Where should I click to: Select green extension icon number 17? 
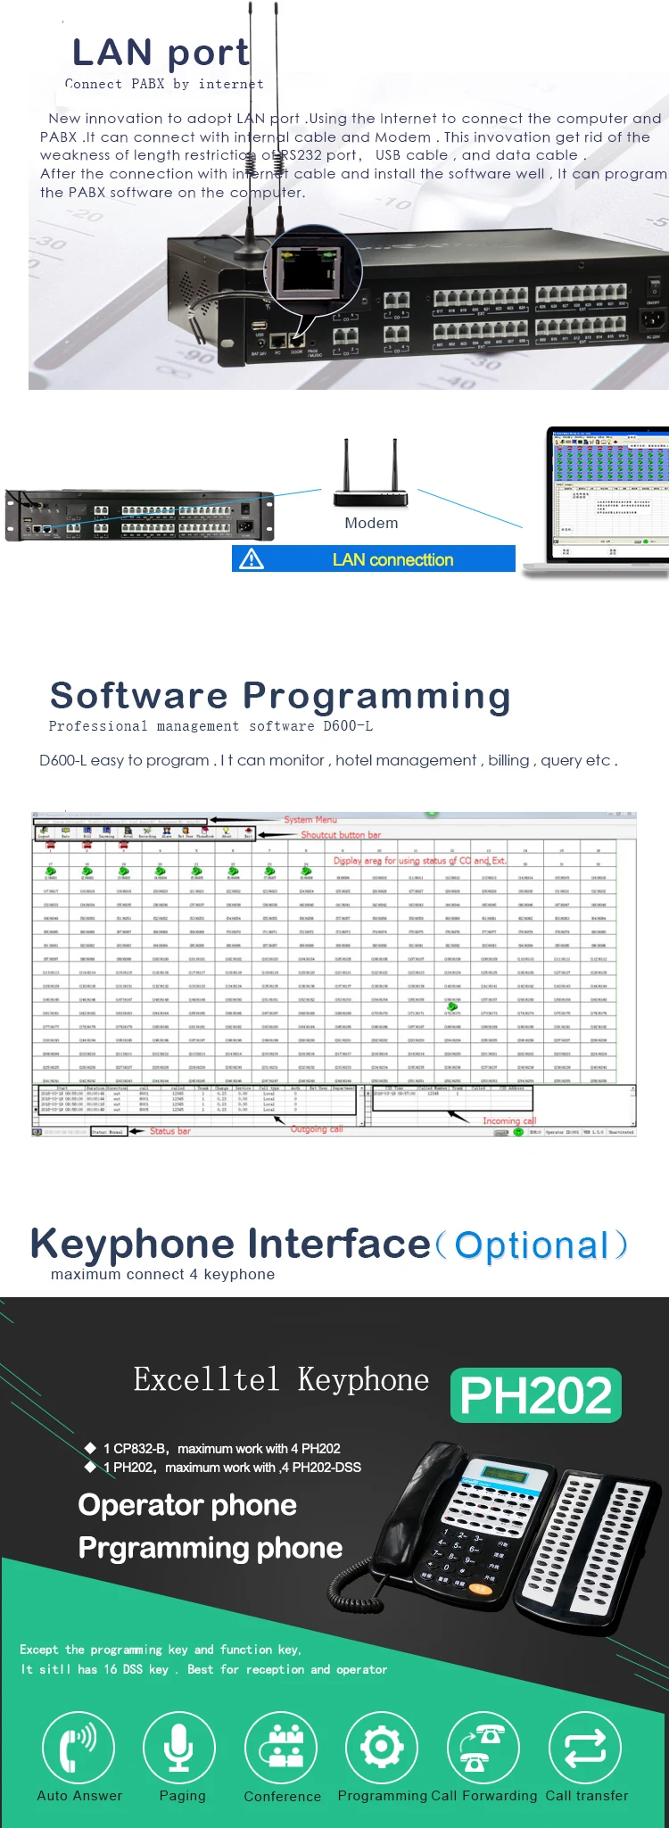(x=50, y=871)
